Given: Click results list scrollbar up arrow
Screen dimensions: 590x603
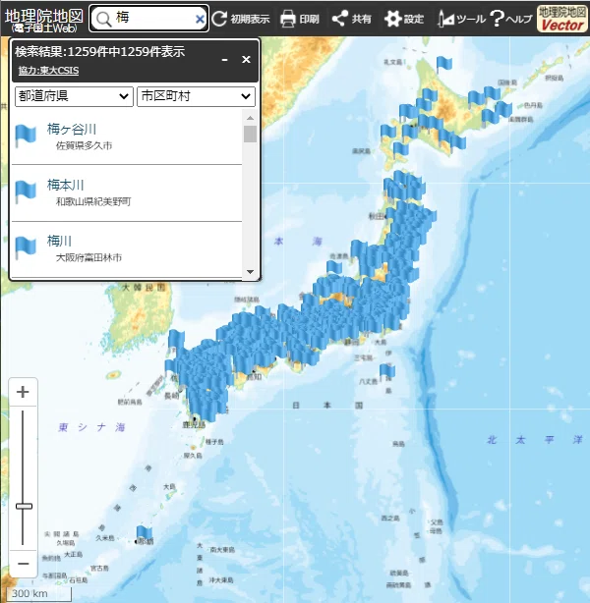Looking at the screenshot, I should [x=250, y=118].
